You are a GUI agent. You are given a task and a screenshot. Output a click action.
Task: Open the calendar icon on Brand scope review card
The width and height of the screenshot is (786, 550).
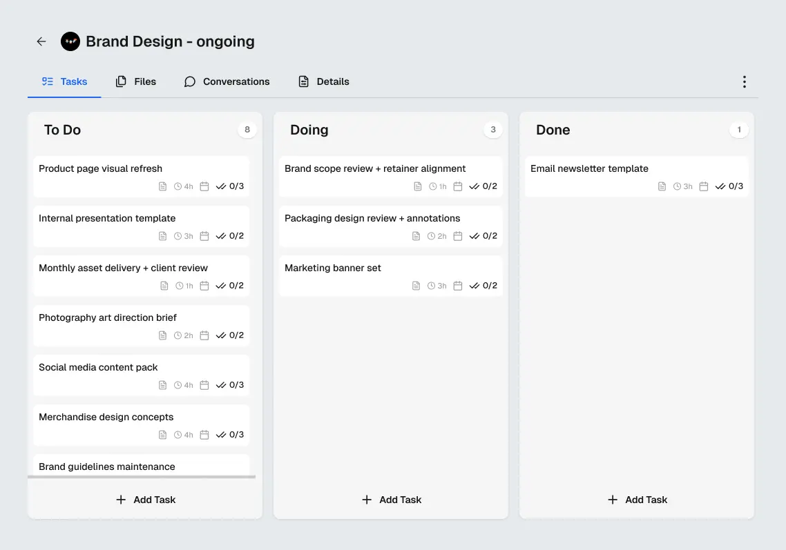point(457,186)
